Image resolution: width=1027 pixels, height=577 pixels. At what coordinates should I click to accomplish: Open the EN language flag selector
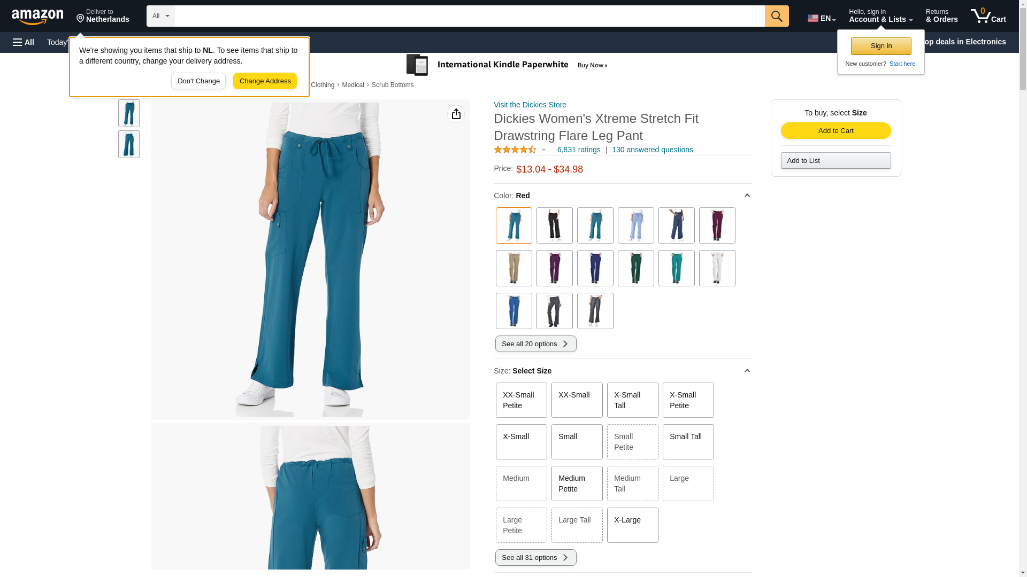[822, 18]
